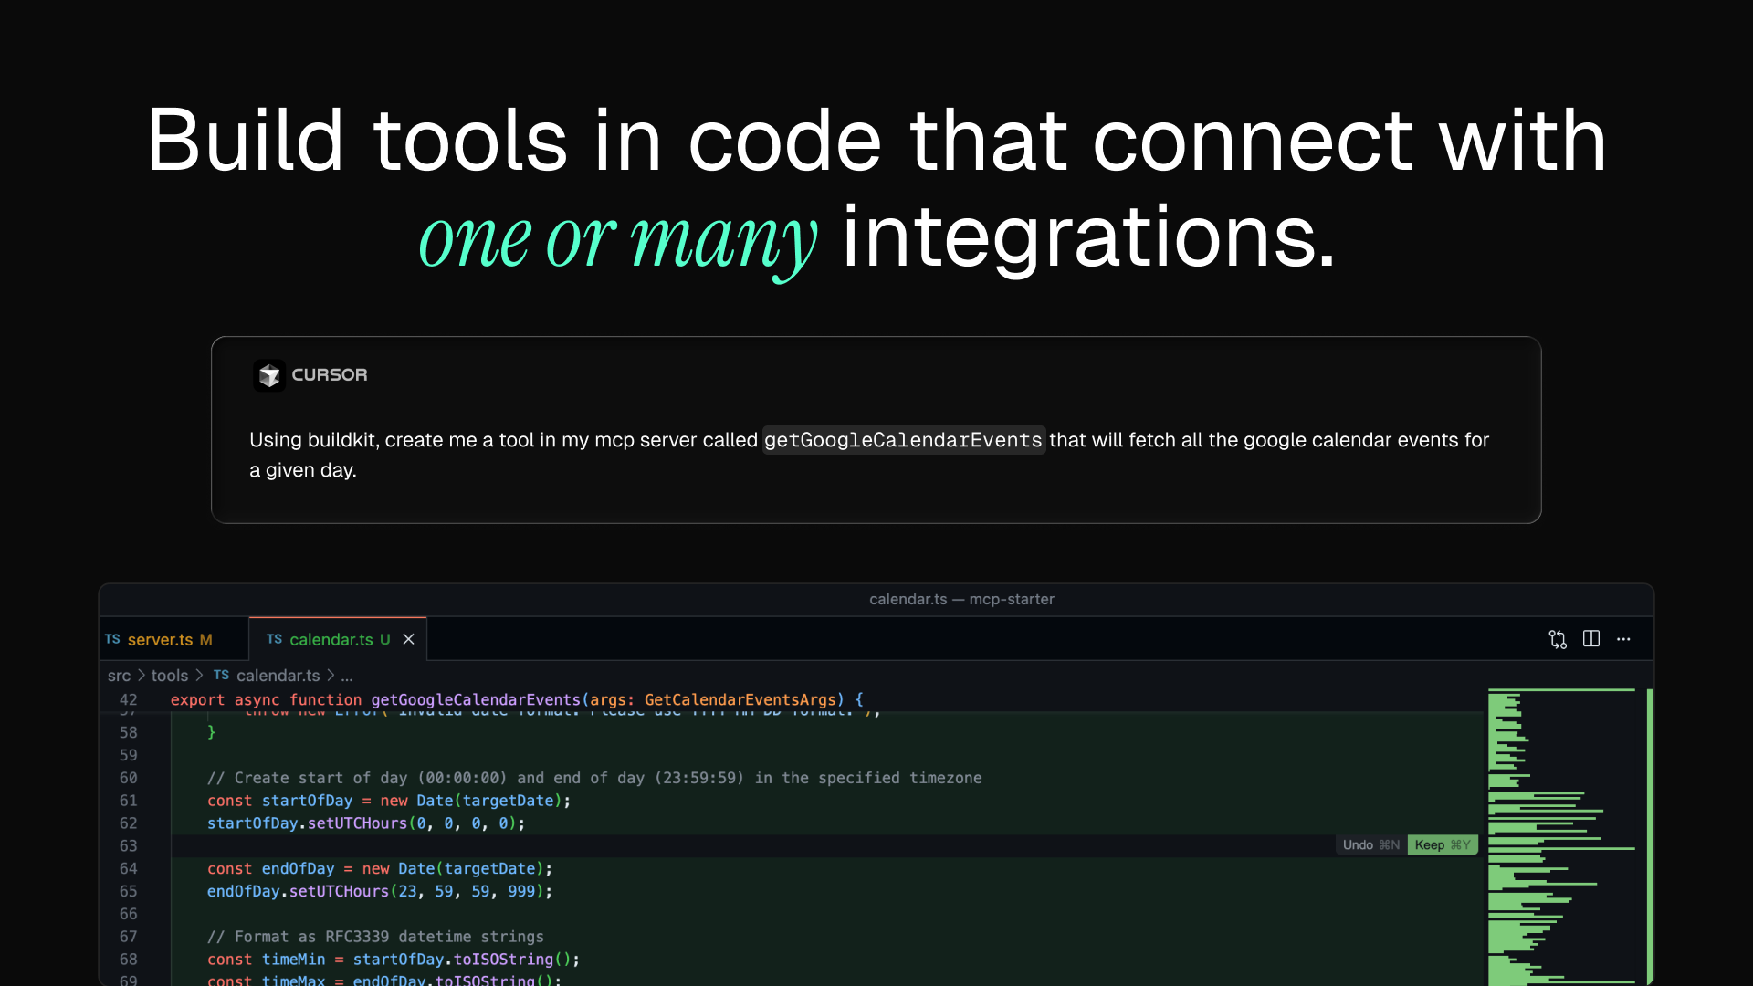Open the source control changes icon
The width and height of the screenshot is (1753, 986).
[x=1558, y=639]
